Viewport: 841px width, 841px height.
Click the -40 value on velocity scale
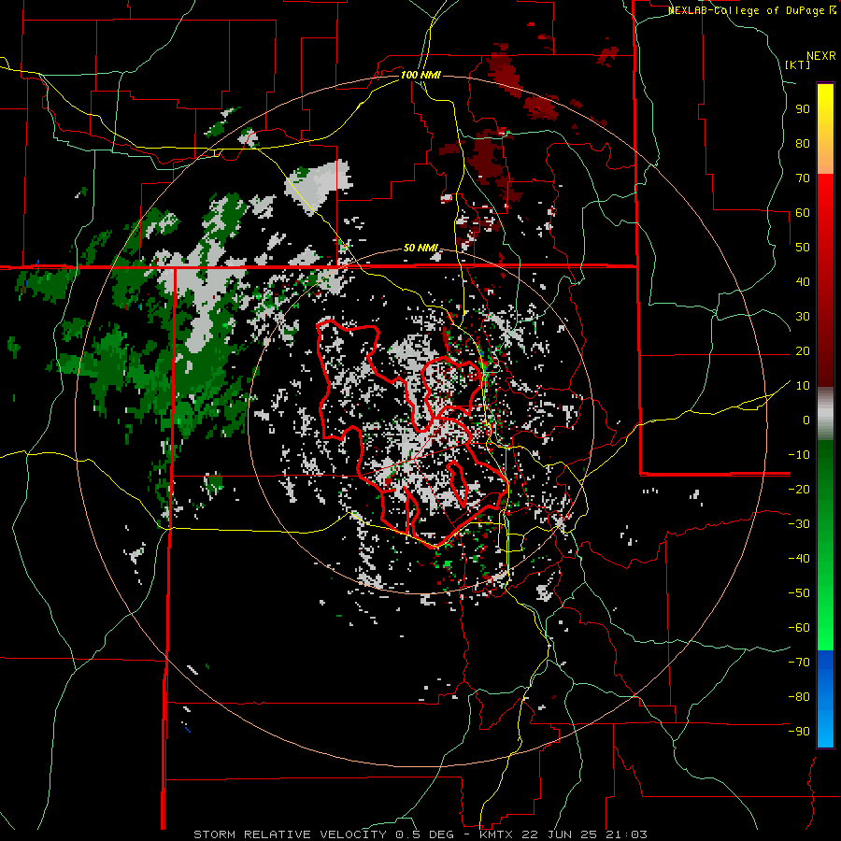coord(799,559)
